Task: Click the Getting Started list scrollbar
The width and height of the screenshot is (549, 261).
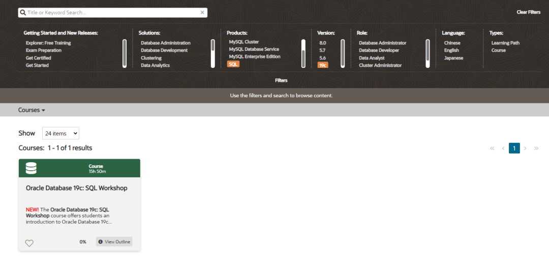Action: pos(125,53)
